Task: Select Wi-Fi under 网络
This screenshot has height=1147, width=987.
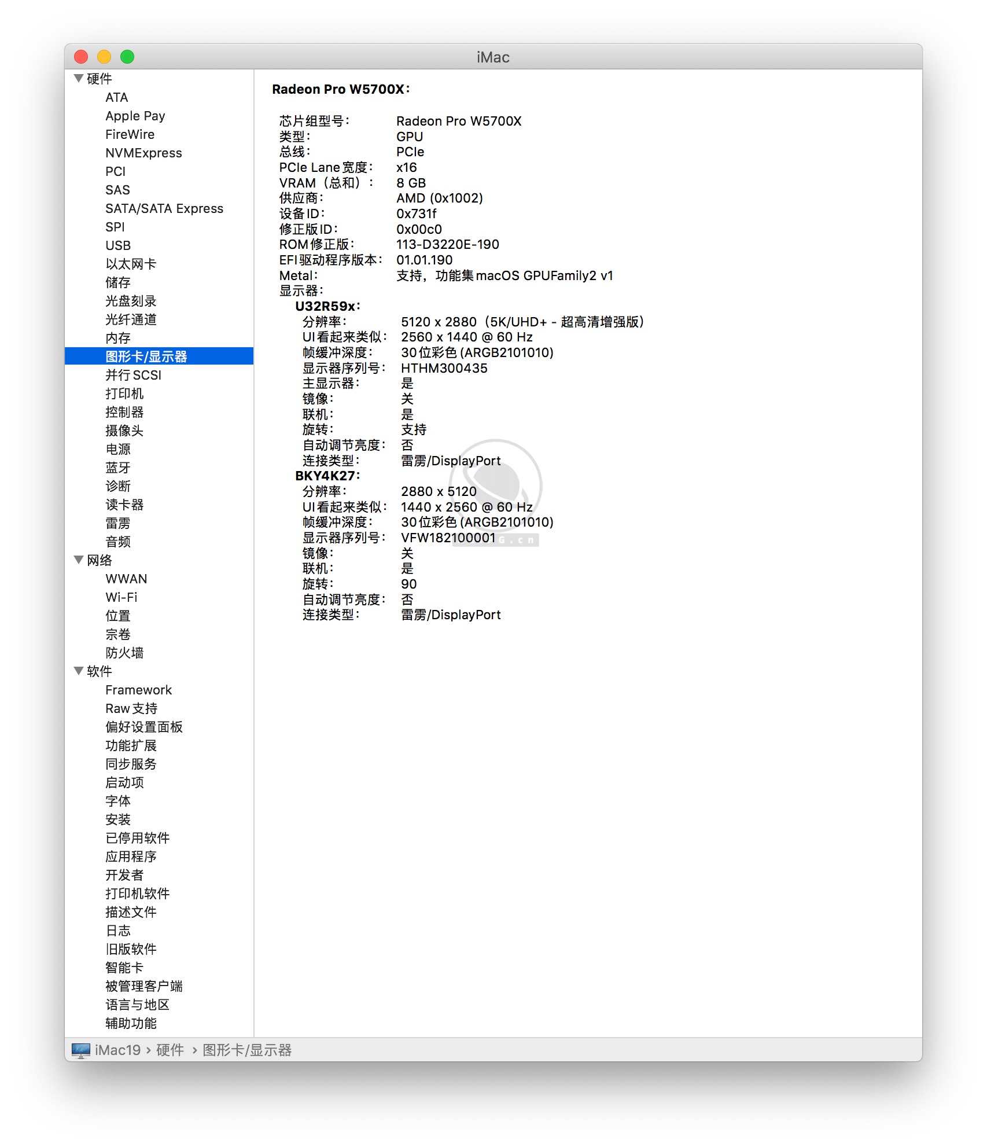Action: [121, 597]
